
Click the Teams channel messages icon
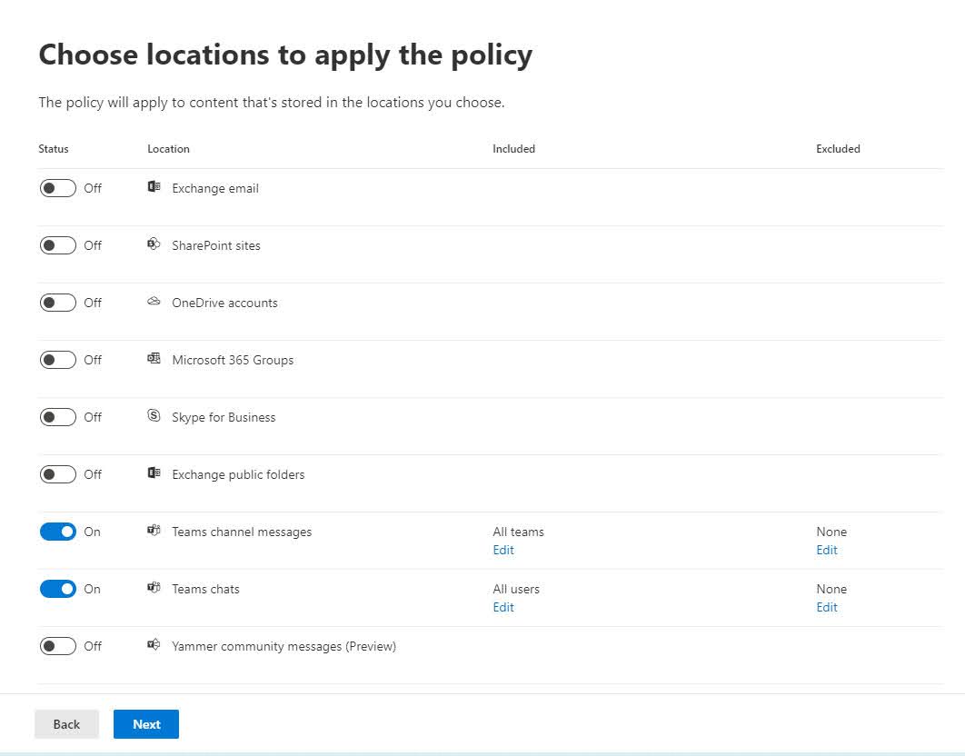(154, 532)
